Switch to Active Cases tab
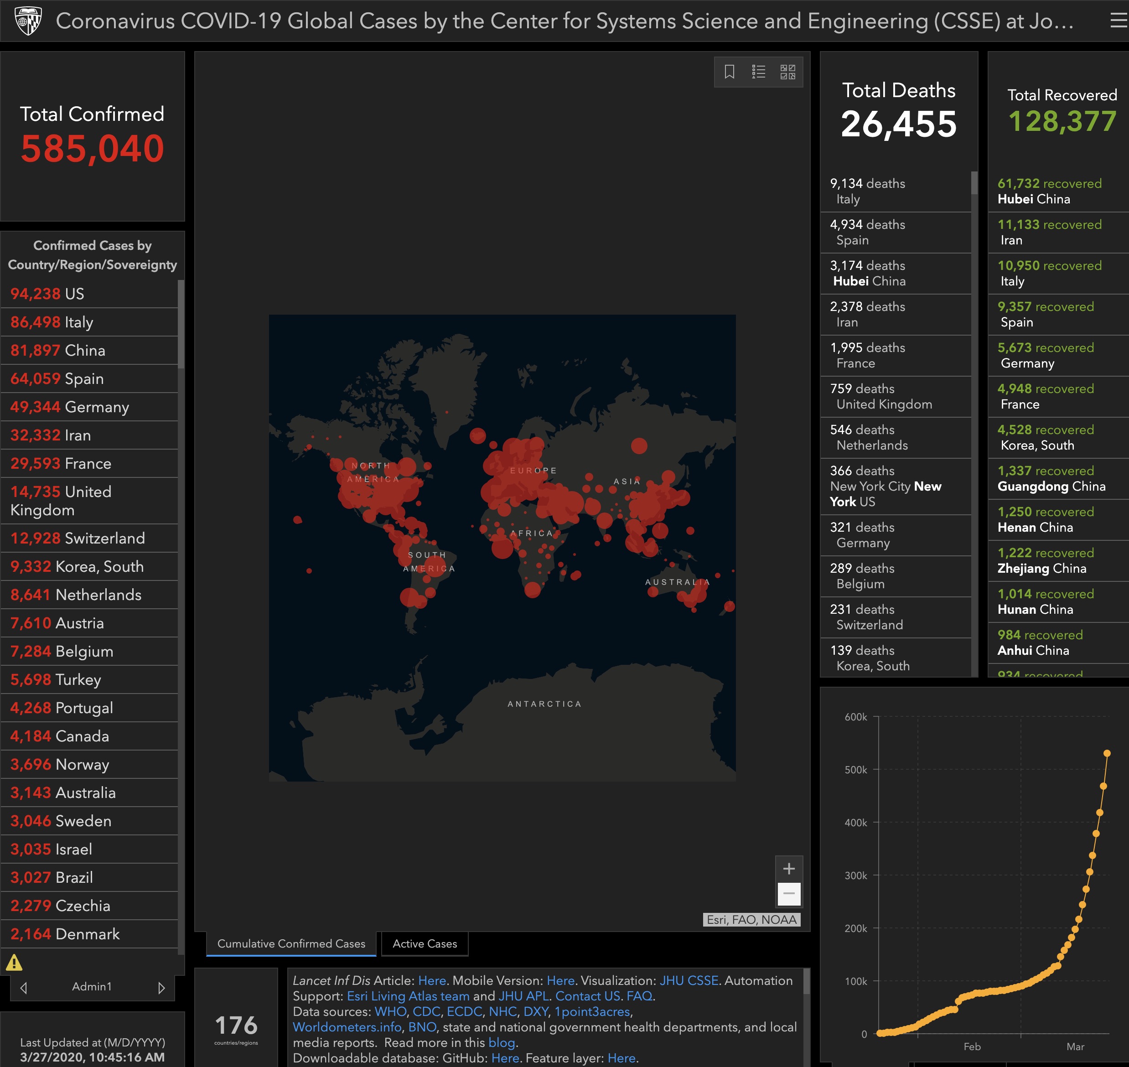This screenshot has height=1067, width=1129. click(x=425, y=943)
